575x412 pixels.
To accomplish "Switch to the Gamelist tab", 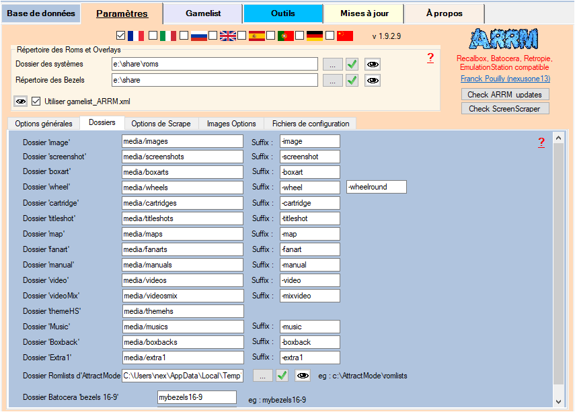I will coord(203,13).
